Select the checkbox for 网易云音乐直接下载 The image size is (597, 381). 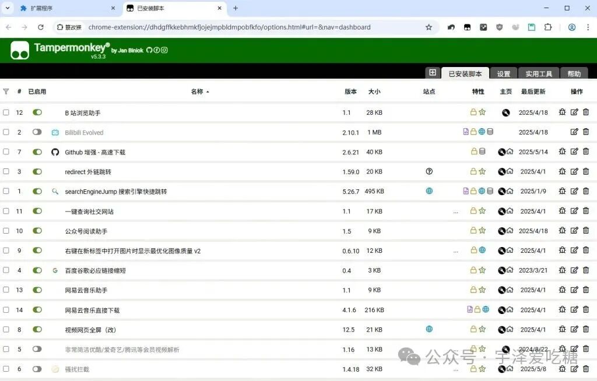(x=6, y=310)
